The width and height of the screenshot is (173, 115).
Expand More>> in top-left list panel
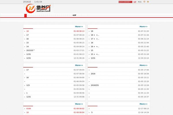79,26
